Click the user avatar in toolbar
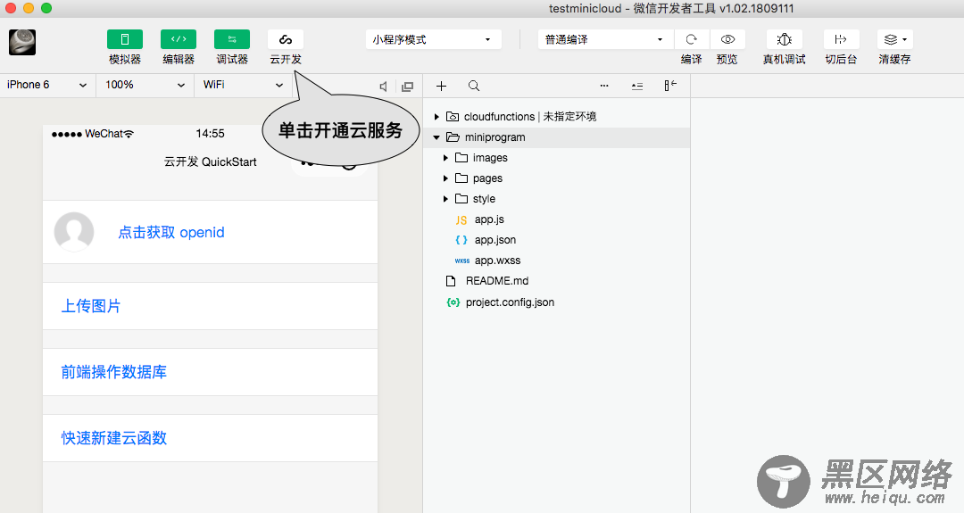Image resolution: width=964 pixels, height=513 pixels. coord(22,43)
